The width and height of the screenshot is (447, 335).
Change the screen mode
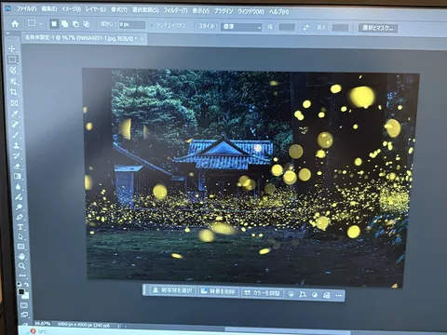(x=24, y=315)
